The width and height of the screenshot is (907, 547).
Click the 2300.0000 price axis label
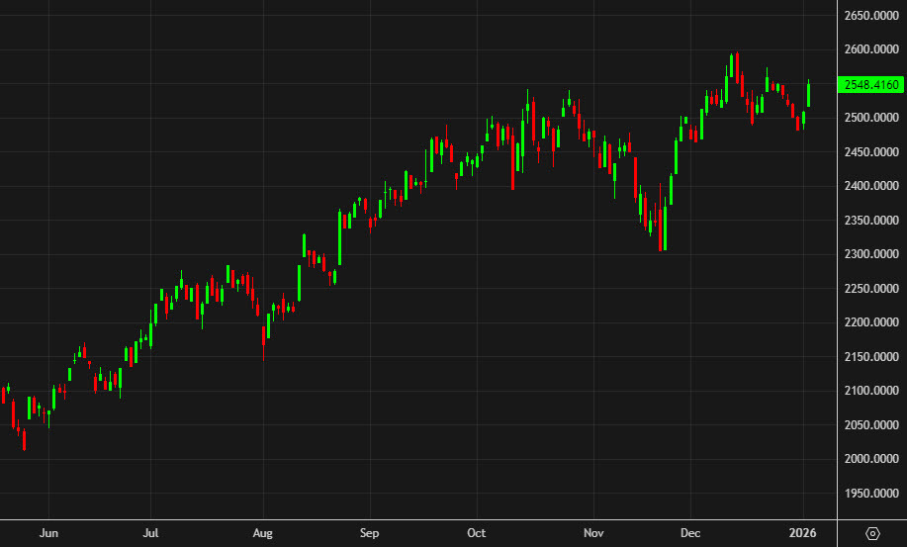pyautogui.click(x=871, y=254)
